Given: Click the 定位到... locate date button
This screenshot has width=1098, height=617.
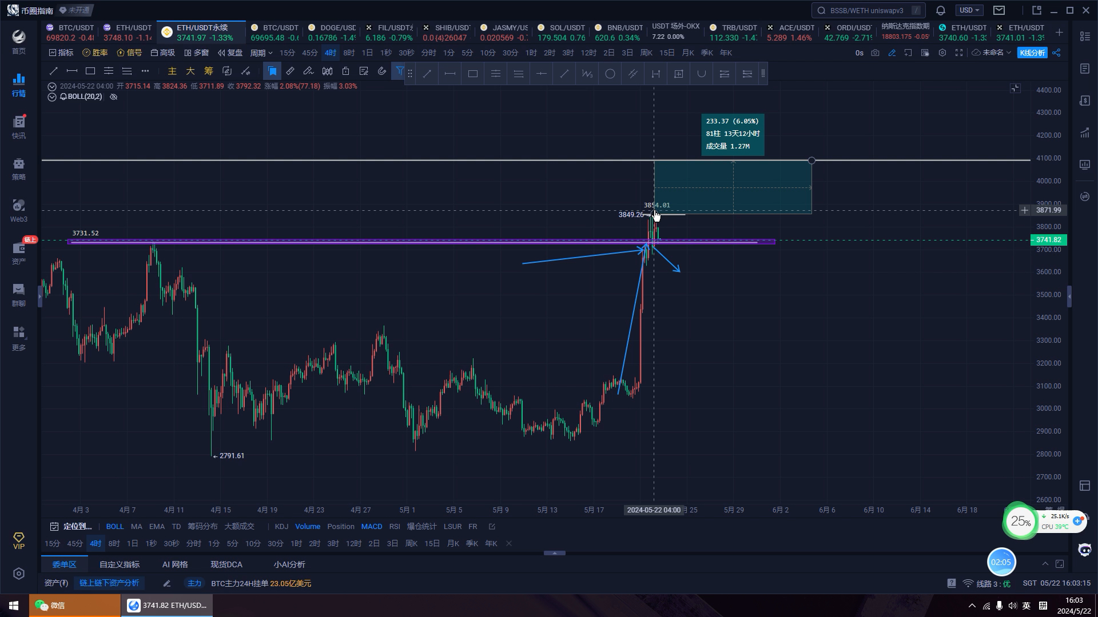Looking at the screenshot, I should (x=71, y=527).
